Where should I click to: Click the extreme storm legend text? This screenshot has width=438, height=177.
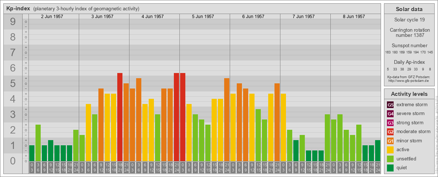click(x=412, y=105)
